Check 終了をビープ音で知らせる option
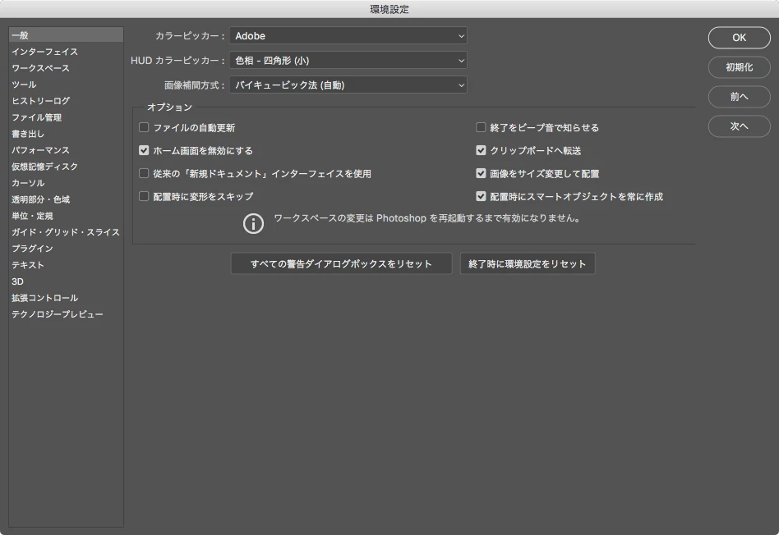779x535 pixels. click(481, 127)
